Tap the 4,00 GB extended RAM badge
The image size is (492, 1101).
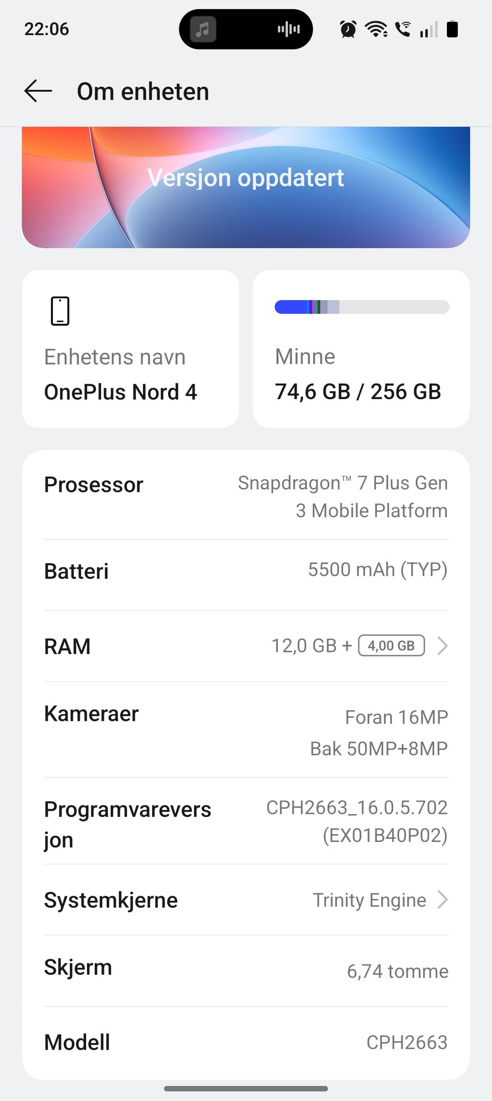392,645
